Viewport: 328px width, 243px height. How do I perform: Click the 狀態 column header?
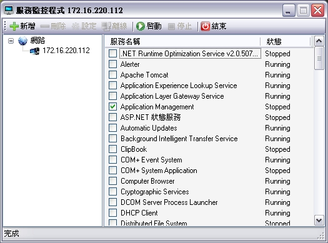286,41
